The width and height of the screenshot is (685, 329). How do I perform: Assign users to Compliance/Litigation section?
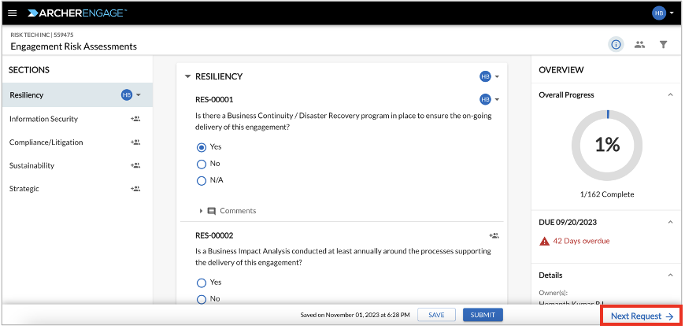click(x=135, y=142)
